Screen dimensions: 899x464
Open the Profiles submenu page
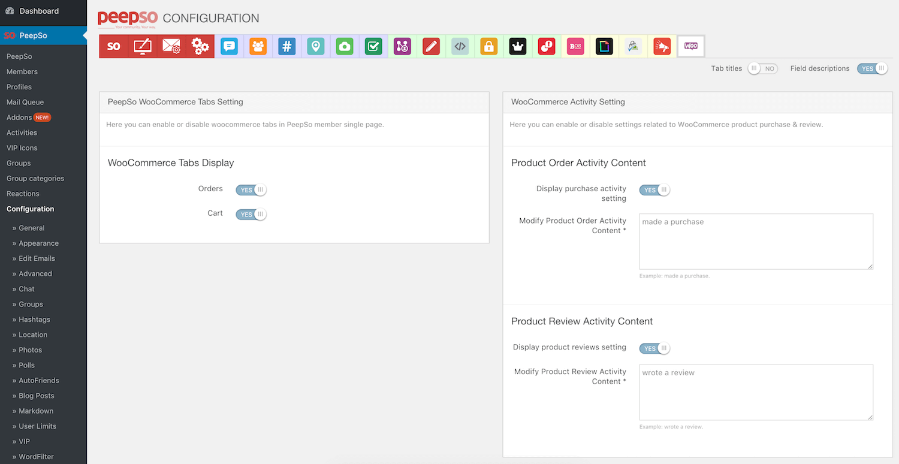[x=19, y=87]
